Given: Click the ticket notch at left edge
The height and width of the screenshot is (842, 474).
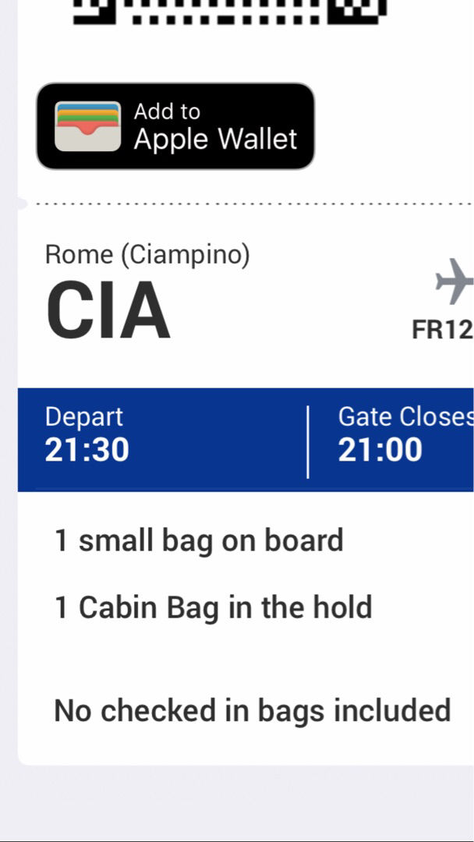Looking at the screenshot, I should pos(21,203).
